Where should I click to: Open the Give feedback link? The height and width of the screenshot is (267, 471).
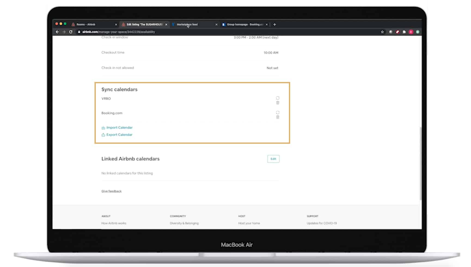click(x=111, y=191)
